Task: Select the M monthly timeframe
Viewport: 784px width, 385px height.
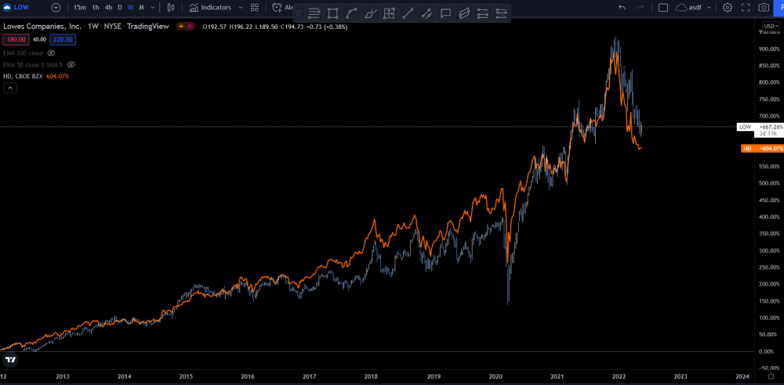Action: (142, 8)
